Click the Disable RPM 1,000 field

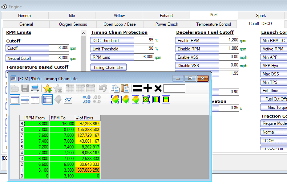pyautogui.click(x=229, y=49)
